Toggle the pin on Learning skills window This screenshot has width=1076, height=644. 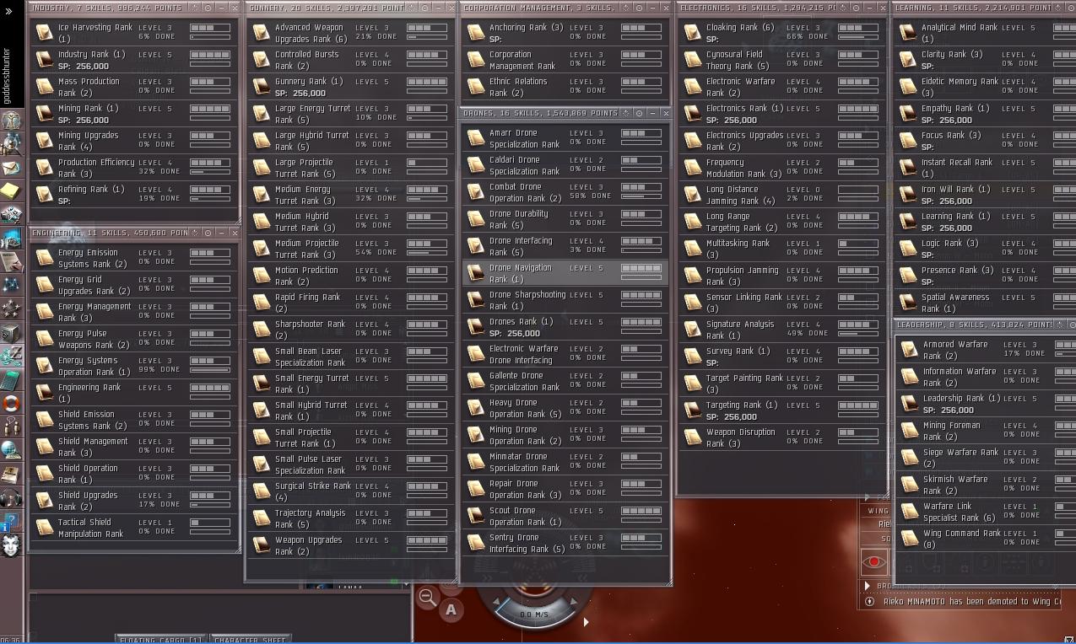pos(1058,8)
